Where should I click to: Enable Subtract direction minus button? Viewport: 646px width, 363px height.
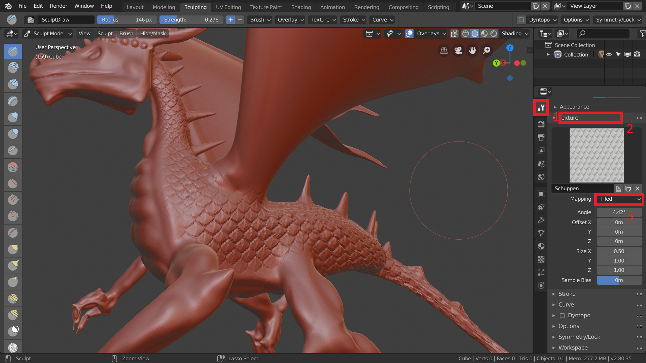(x=240, y=20)
